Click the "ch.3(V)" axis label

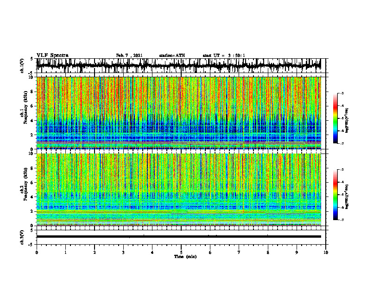coord(22,238)
